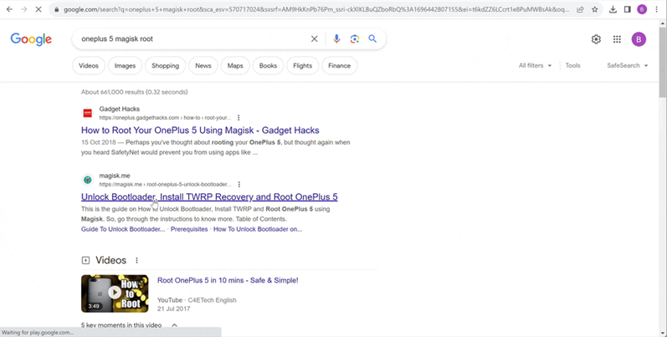Open the Videos section options menu

[136, 260]
